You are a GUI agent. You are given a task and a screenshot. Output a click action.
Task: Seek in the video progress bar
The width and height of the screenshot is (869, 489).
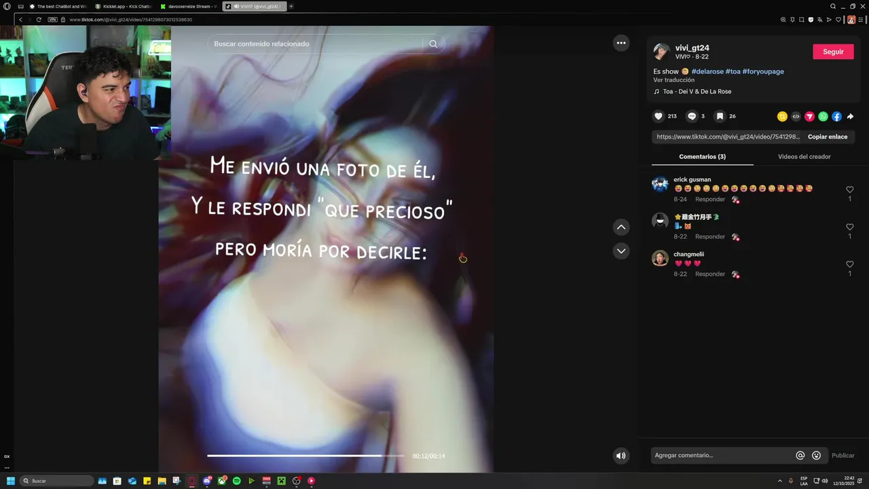click(x=306, y=456)
